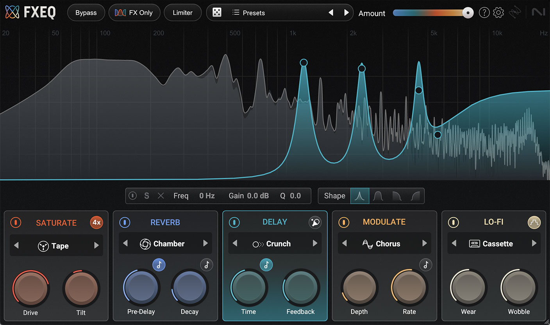Click the FXEQ logo
550x325 pixels.
pyautogui.click(x=30, y=12)
